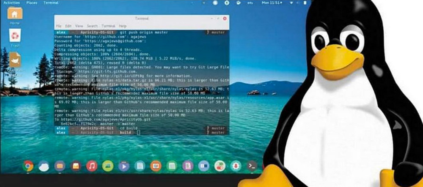Launch the purple document dock icon
Image resolution: width=423 pixels, height=187 pixels.
coord(188,166)
